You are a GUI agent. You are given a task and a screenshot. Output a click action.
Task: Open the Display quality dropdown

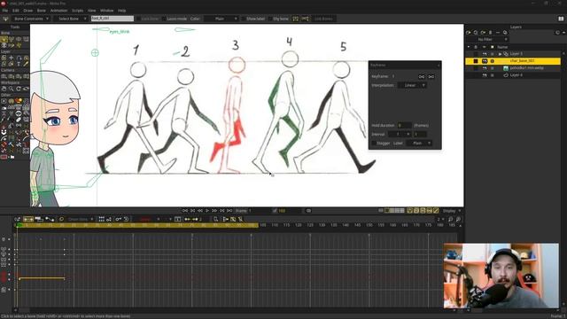tap(452, 211)
